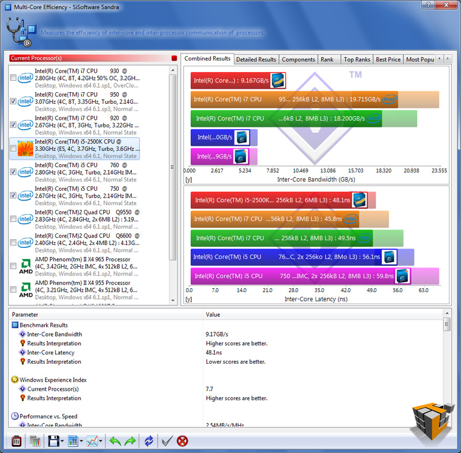This screenshot has height=453, width=461.
Task: Click the Benchmark Results blue square icon
Action: coord(15,325)
